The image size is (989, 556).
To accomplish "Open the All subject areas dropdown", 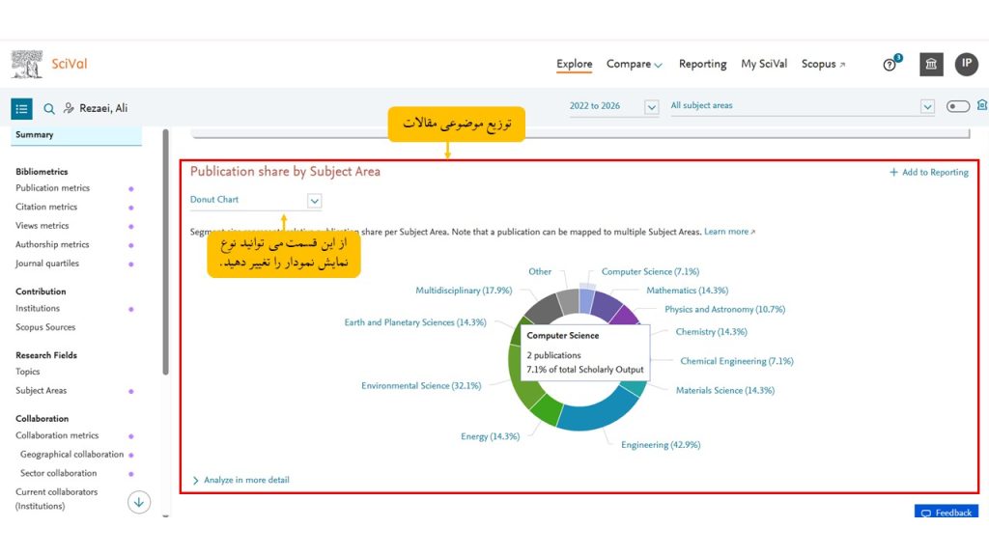I will (802, 106).
